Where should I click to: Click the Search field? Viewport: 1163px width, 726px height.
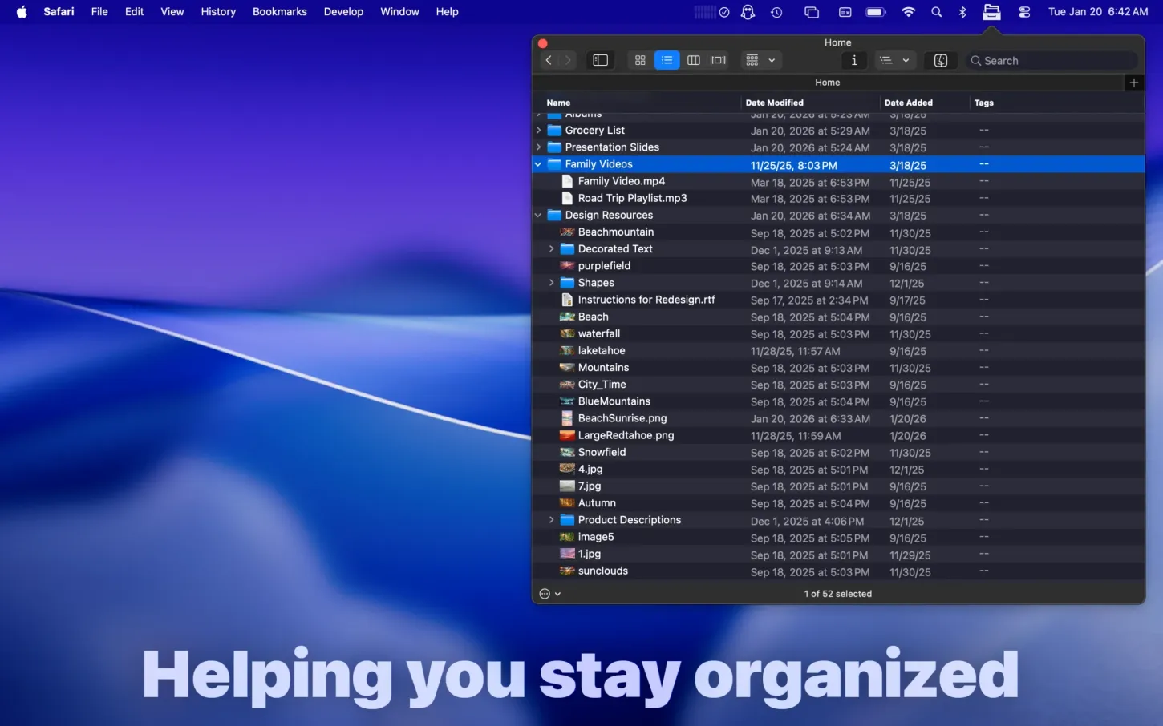(1052, 61)
